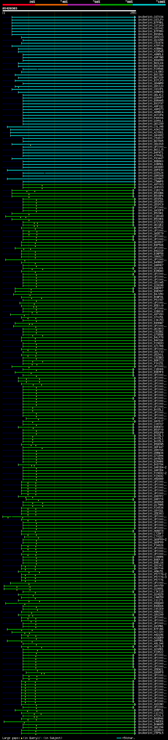Select the UniRef100_Q6L4C2 label
The height and width of the screenshot is (740, 168).
point(150,95)
